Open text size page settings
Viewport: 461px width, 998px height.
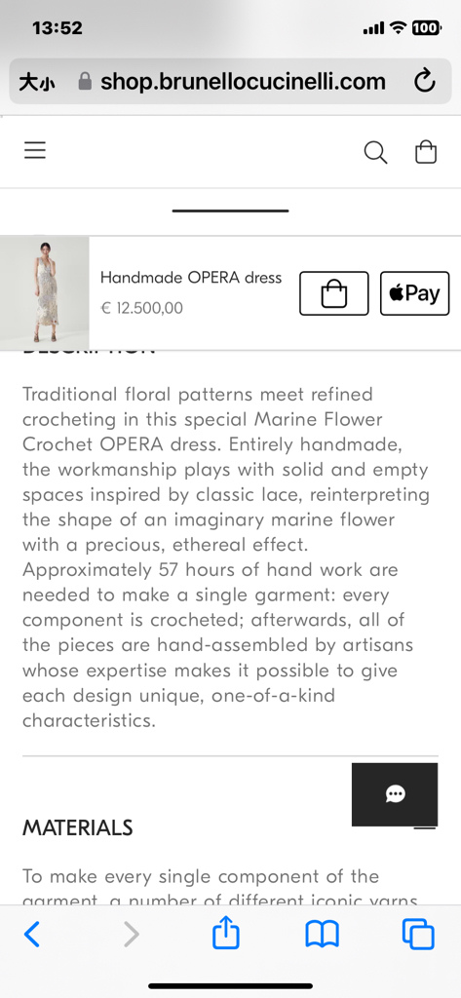coord(36,82)
